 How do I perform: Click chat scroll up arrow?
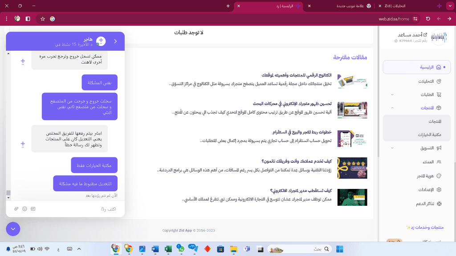click(x=8, y=53)
